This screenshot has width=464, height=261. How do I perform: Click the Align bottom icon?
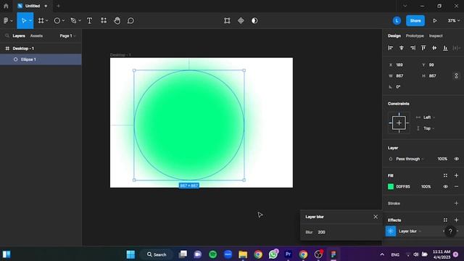445,48
